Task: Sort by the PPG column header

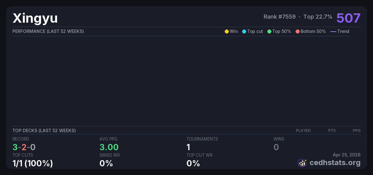Action: point(357,131)
